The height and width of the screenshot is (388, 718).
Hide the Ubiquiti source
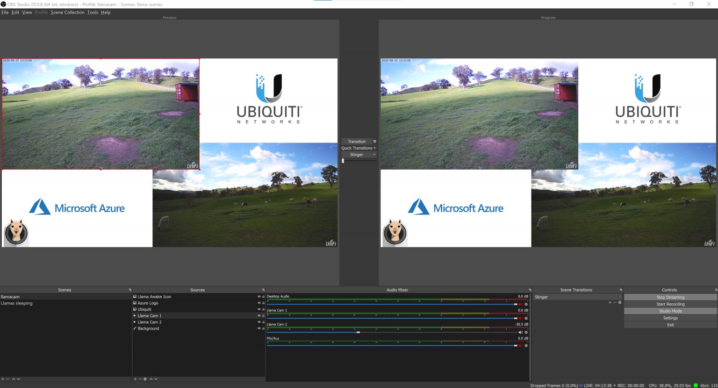tap(259, 309)
